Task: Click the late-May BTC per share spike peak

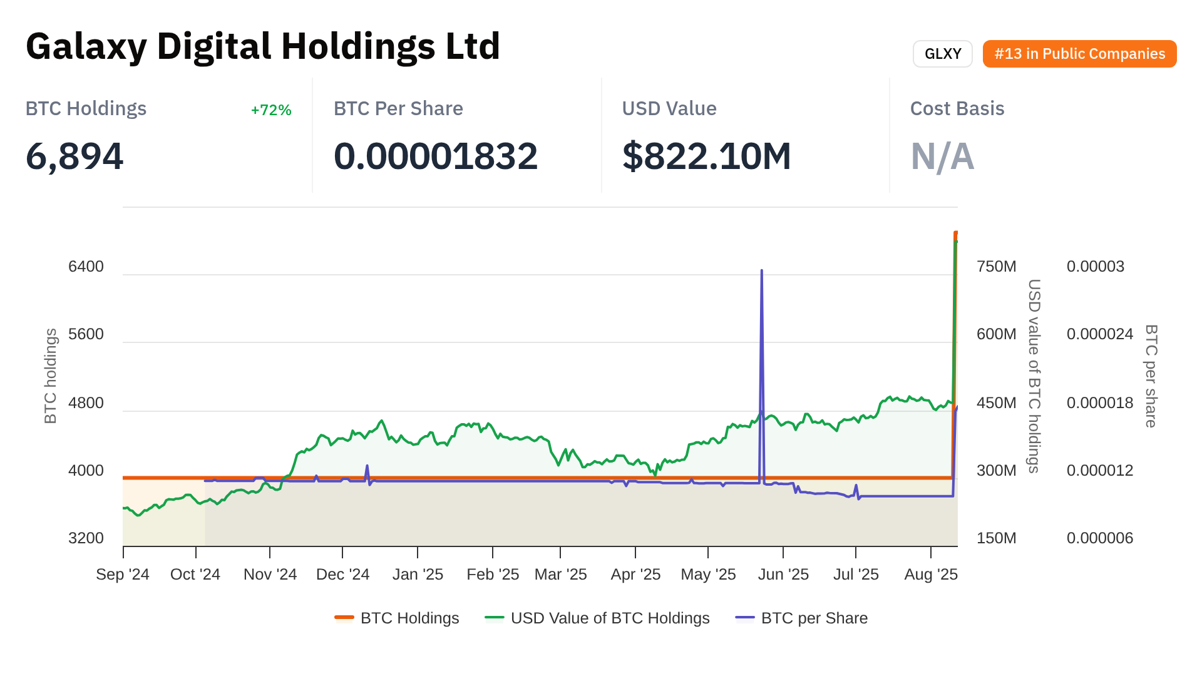Action: [x=761, y=271]
